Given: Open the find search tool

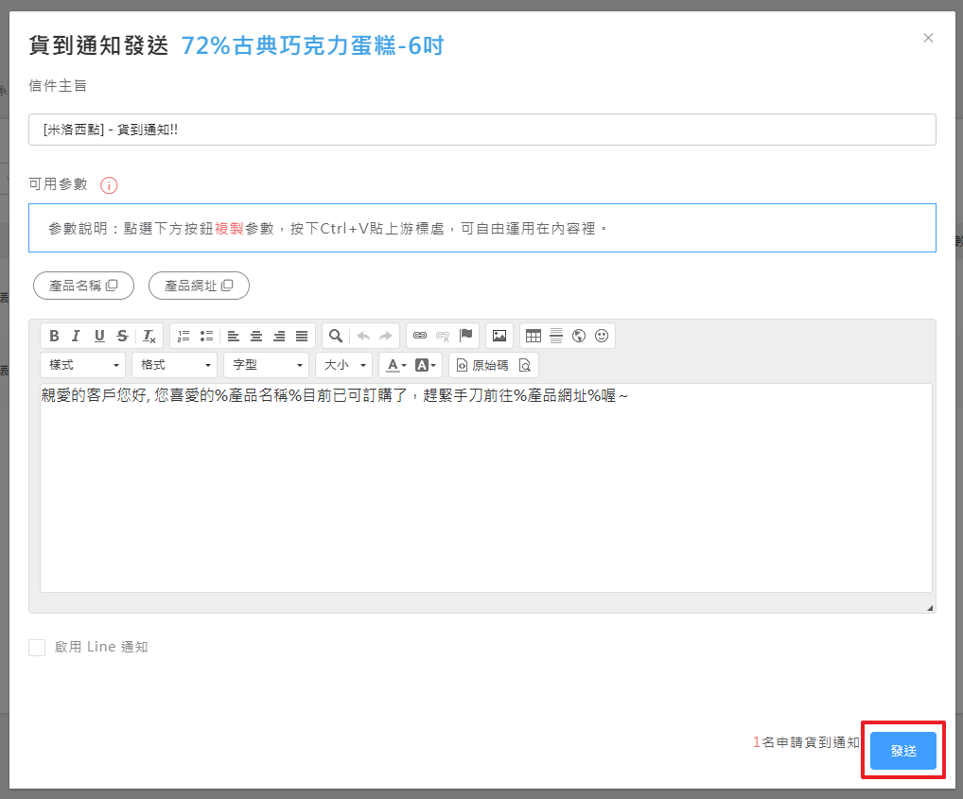Looking at the screenshot, I should coord(335,336).
